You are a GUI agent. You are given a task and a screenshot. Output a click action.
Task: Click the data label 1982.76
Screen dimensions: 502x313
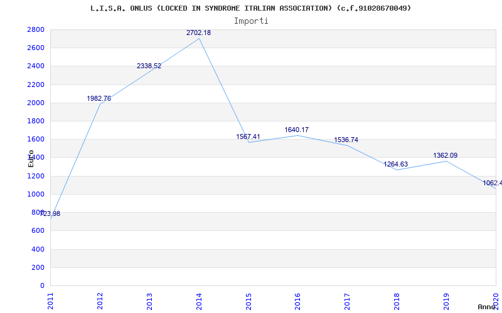99,98
